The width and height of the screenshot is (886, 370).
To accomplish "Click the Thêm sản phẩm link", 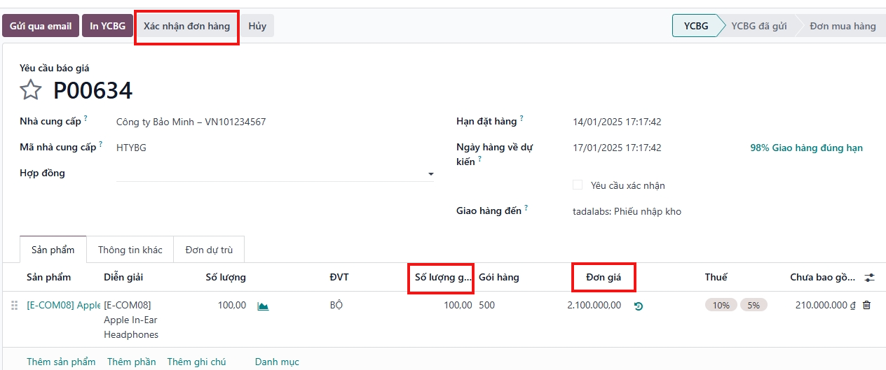I will point(61,362).
